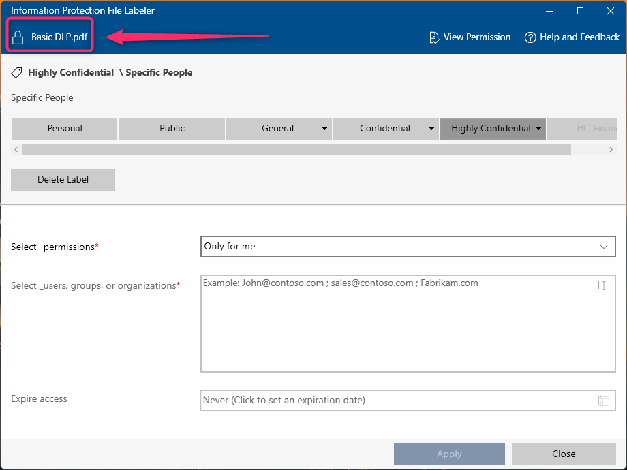Click the left arrow of label scrollbar

coord(16,149)
